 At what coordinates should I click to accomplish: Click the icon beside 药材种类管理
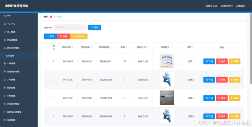click(x=5, y=72)
